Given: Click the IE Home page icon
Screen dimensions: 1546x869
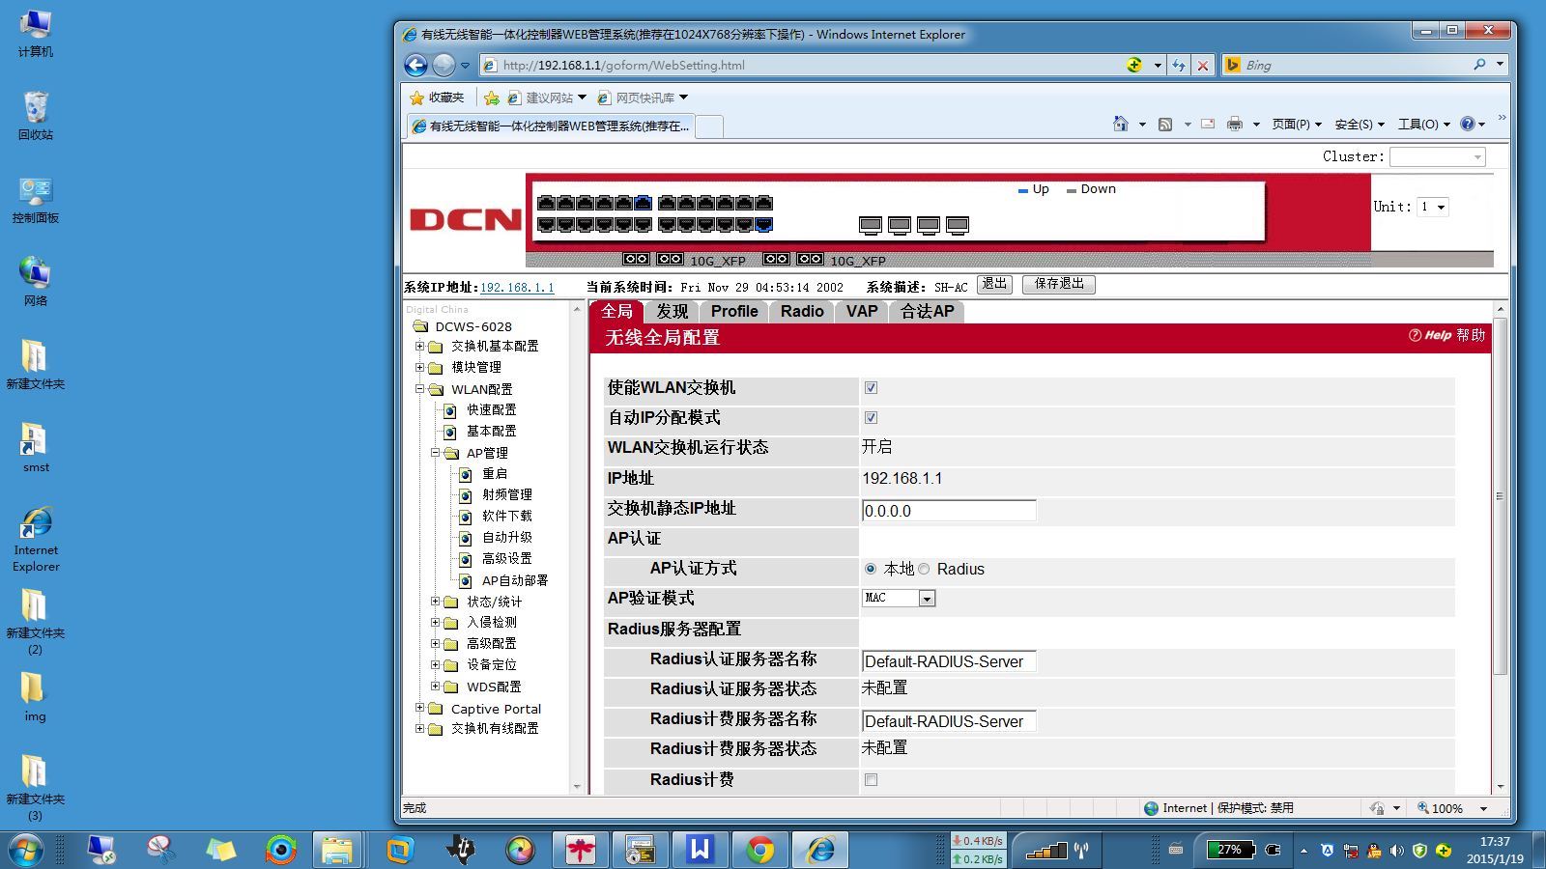Looking at the screenshot, I should click(1121, 124).
